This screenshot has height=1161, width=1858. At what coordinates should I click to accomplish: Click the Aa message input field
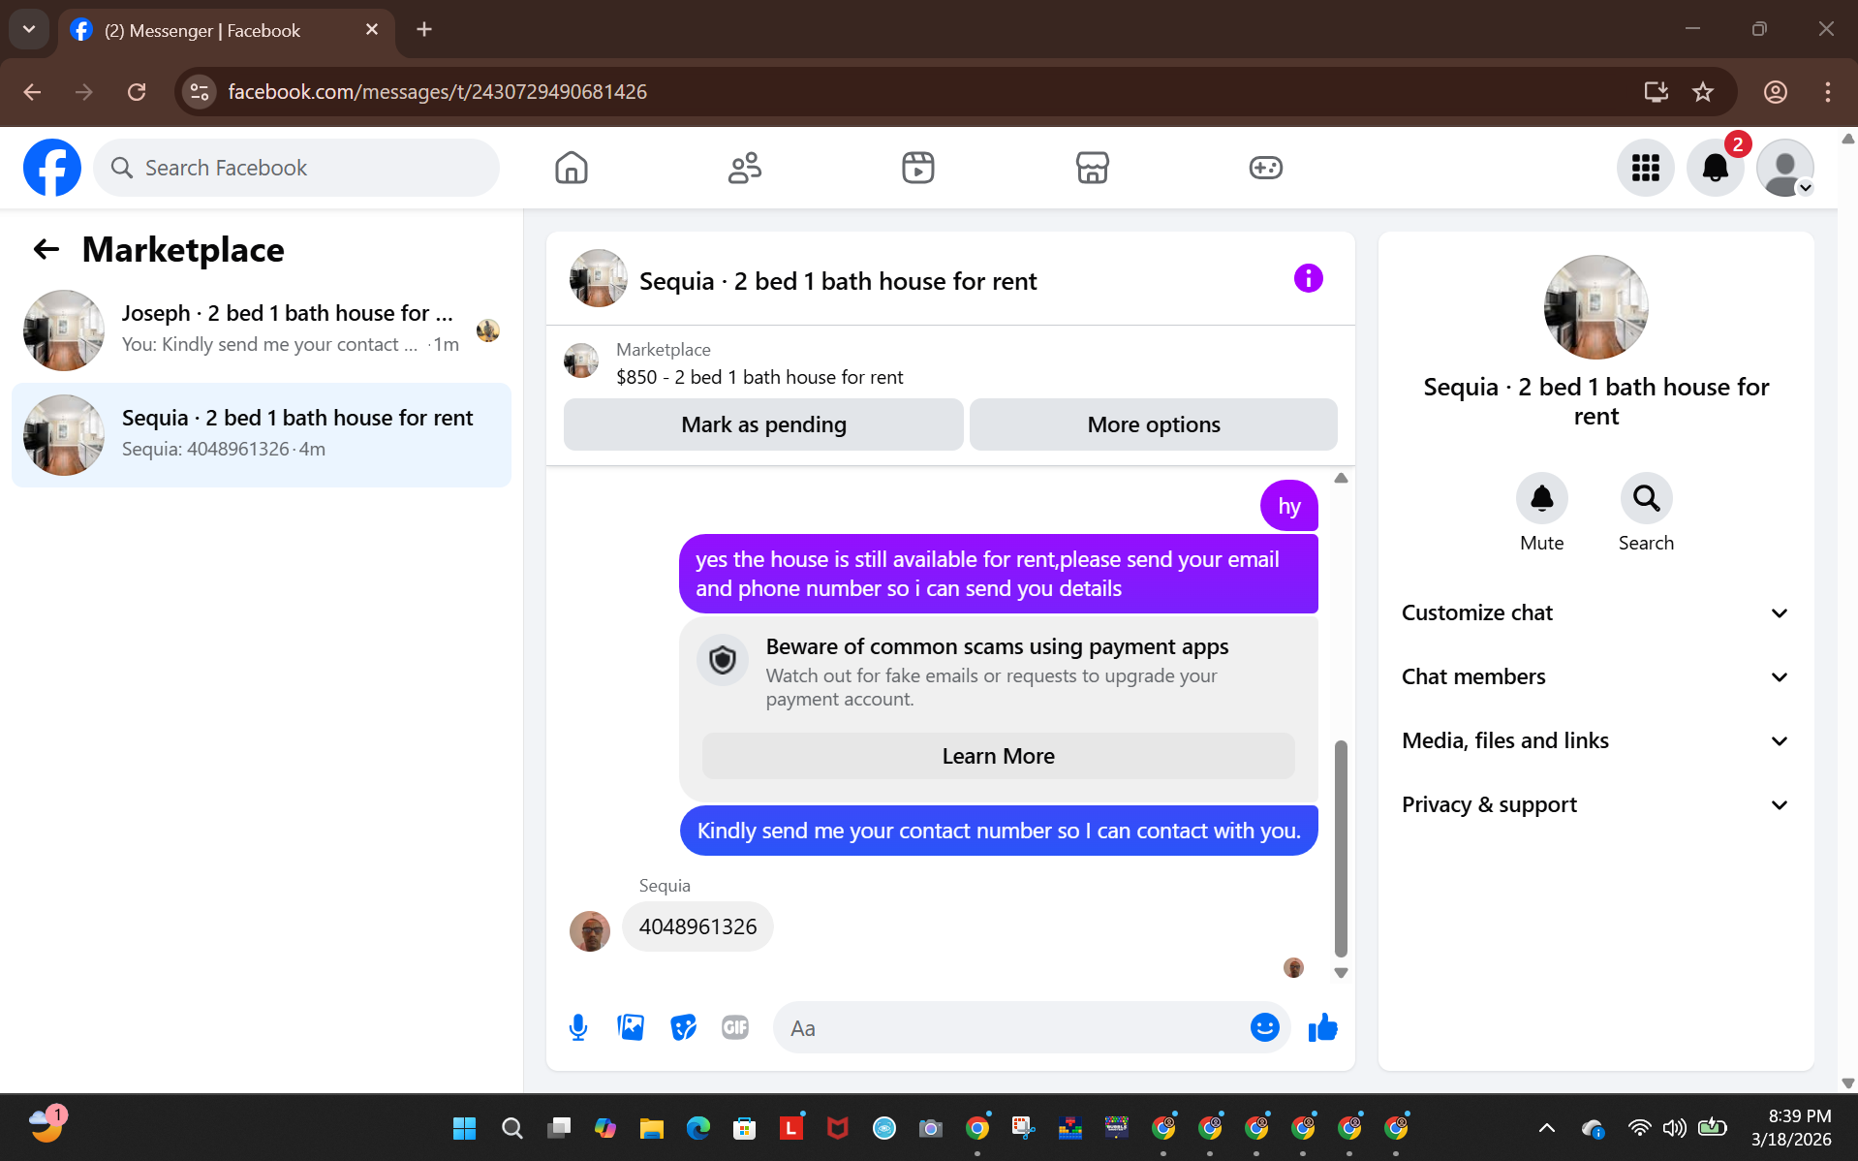click(1012, 1027)
